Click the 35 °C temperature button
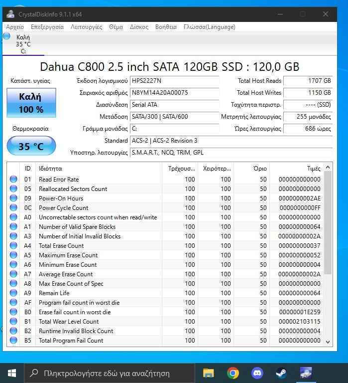Screen dimensions: 348x383 (x=31, y=146)
